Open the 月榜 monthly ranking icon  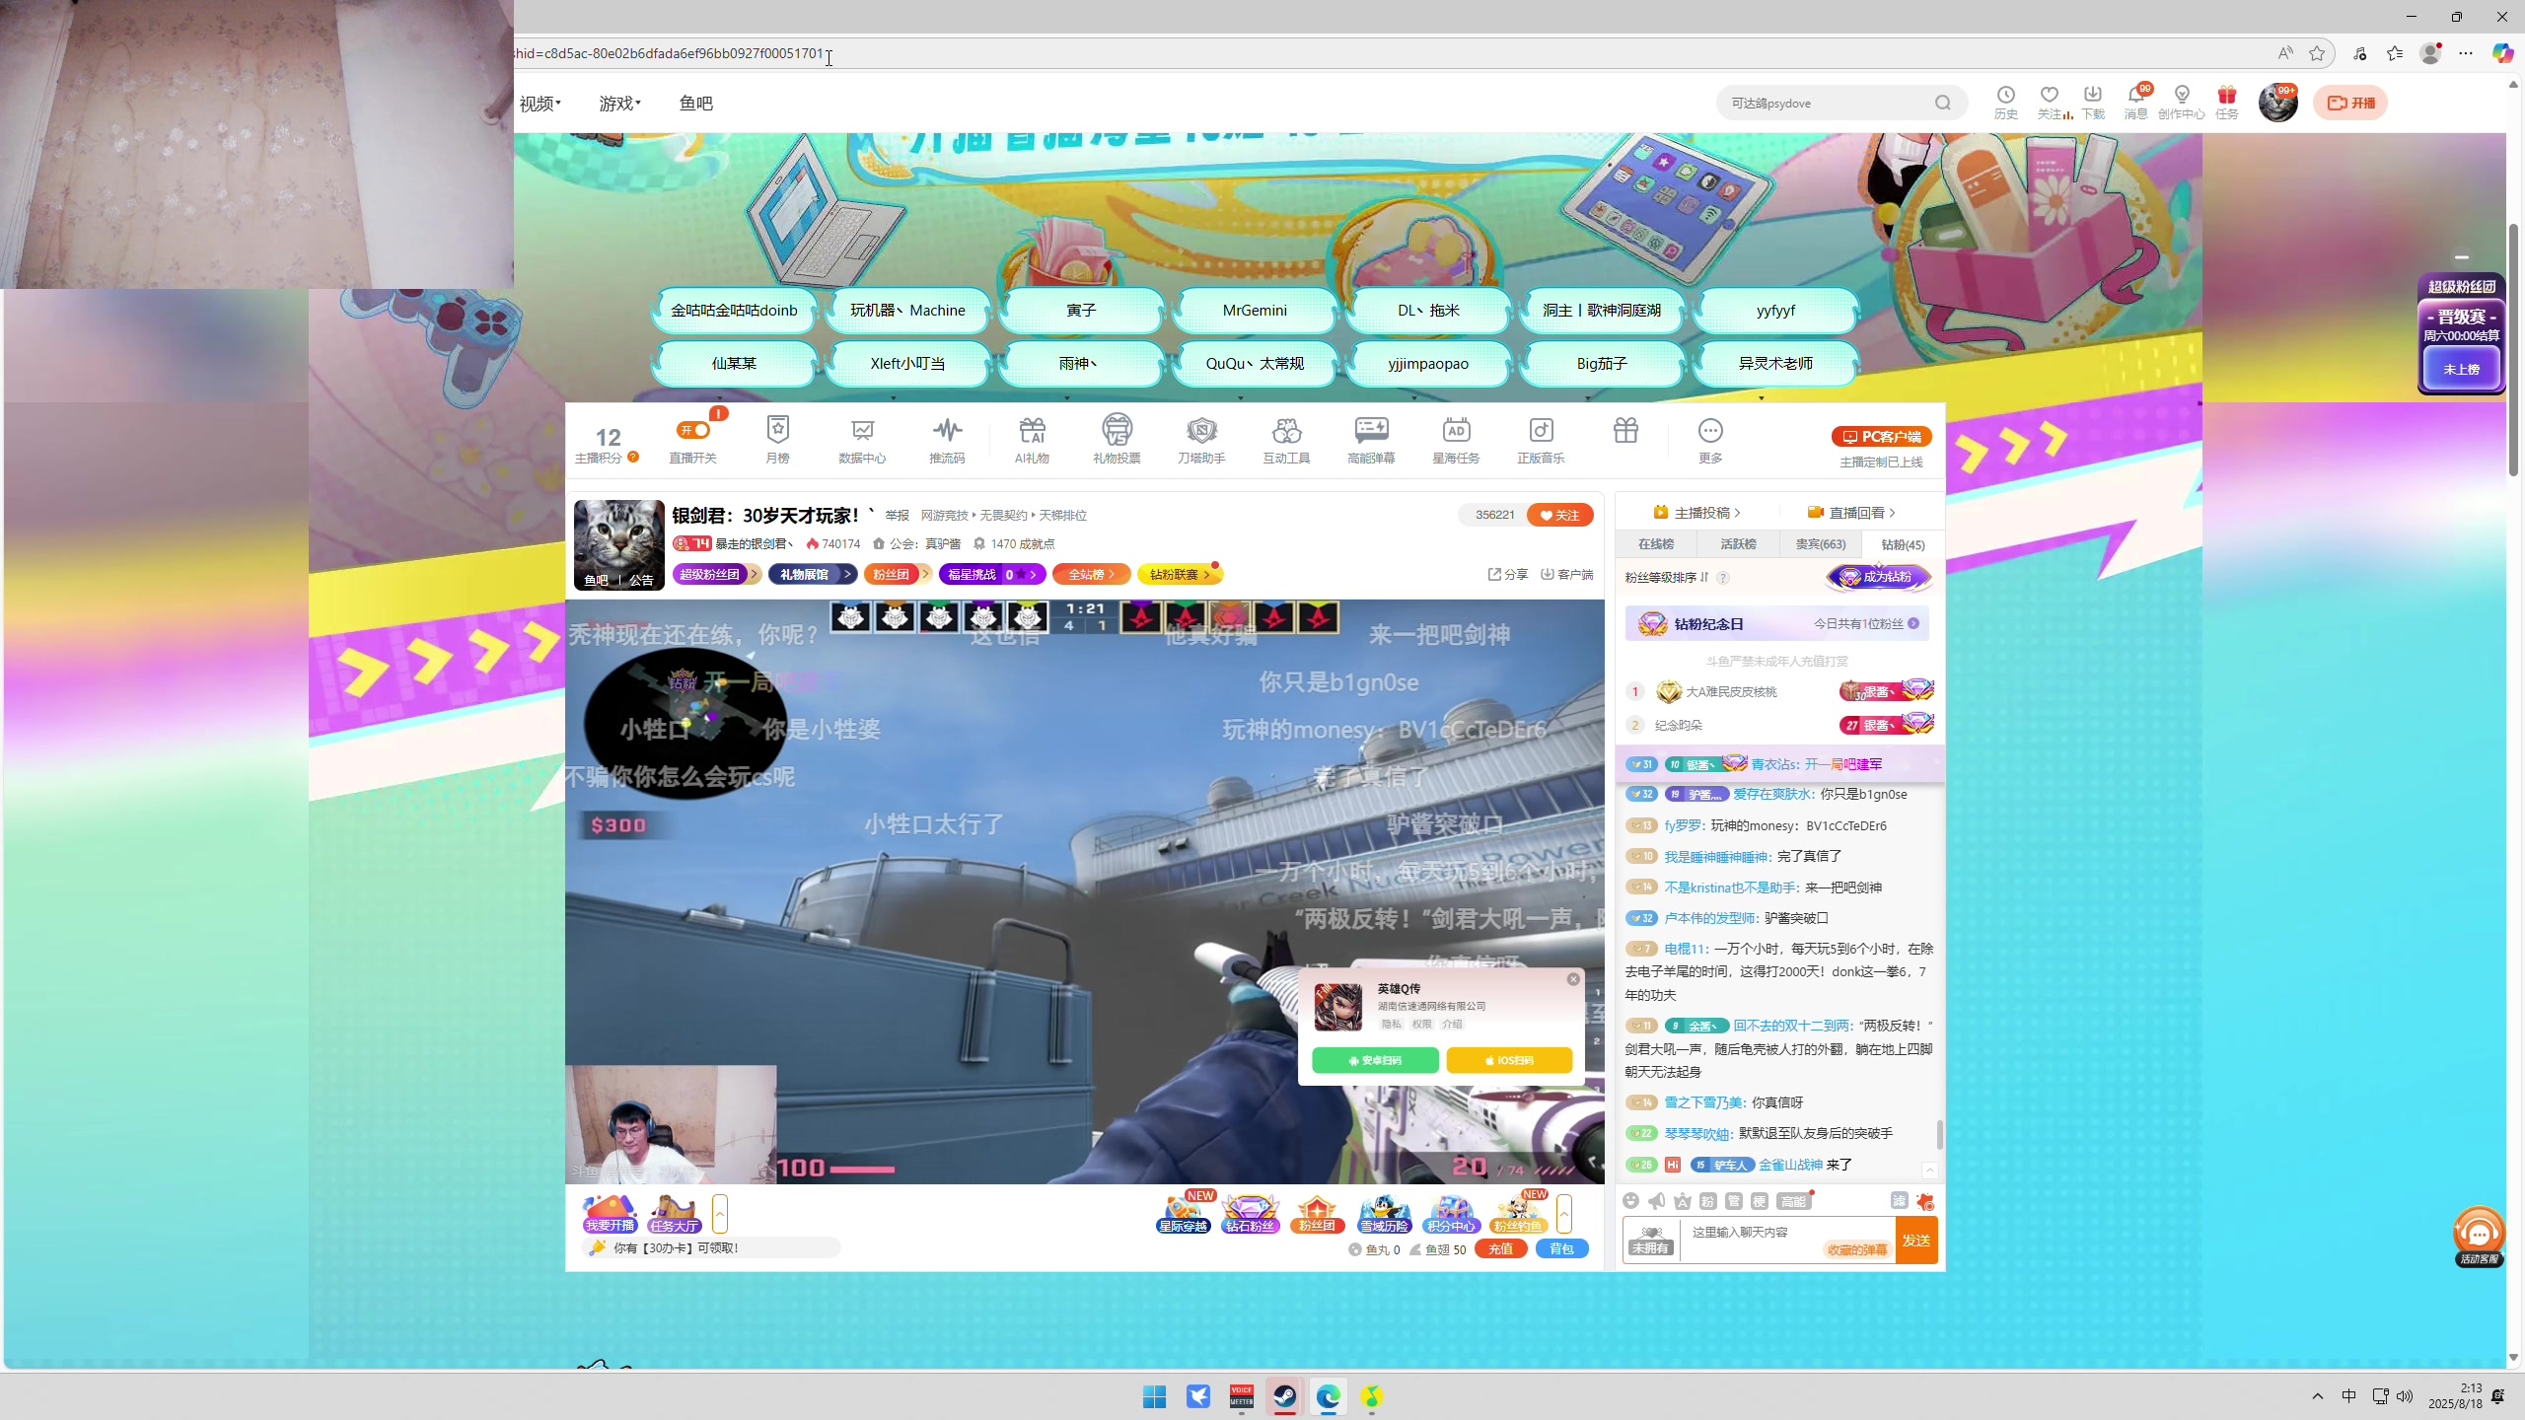pos(777,439)
